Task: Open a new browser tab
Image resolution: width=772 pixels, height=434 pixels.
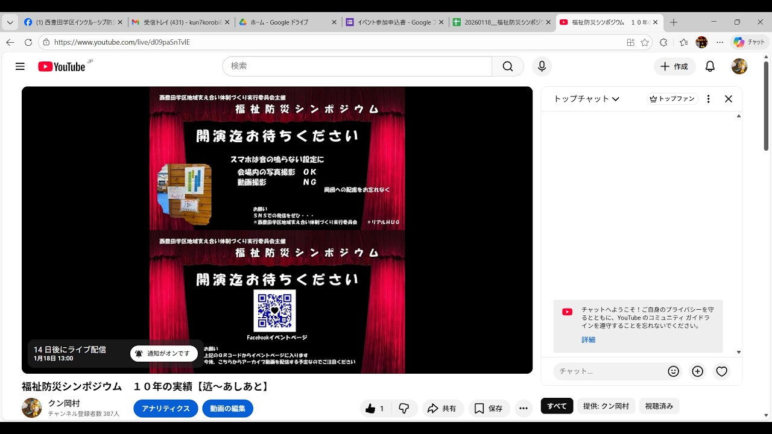Action: (x=674, y=22)
